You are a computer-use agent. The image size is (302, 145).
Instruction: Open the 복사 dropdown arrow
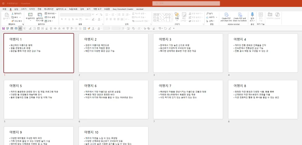20,17
